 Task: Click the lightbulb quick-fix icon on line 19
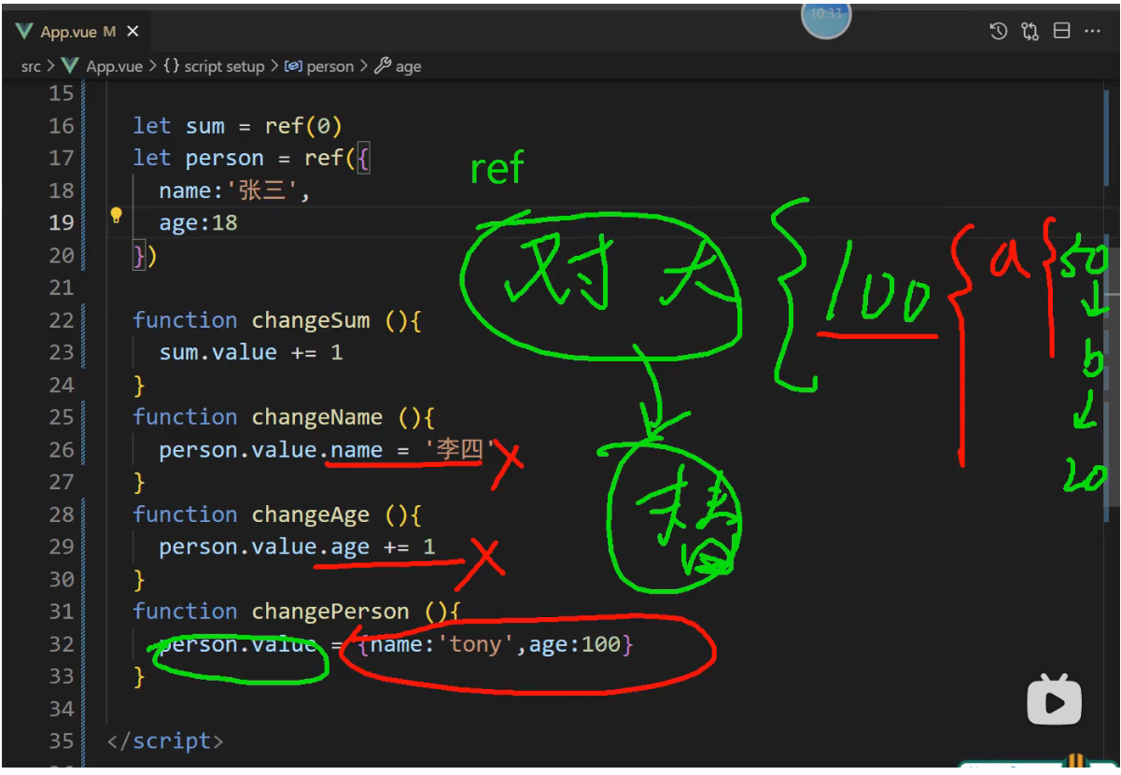click(x=116, y=216)
